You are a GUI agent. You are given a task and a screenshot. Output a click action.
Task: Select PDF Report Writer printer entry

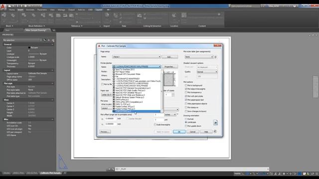click(x=123, y=72)
